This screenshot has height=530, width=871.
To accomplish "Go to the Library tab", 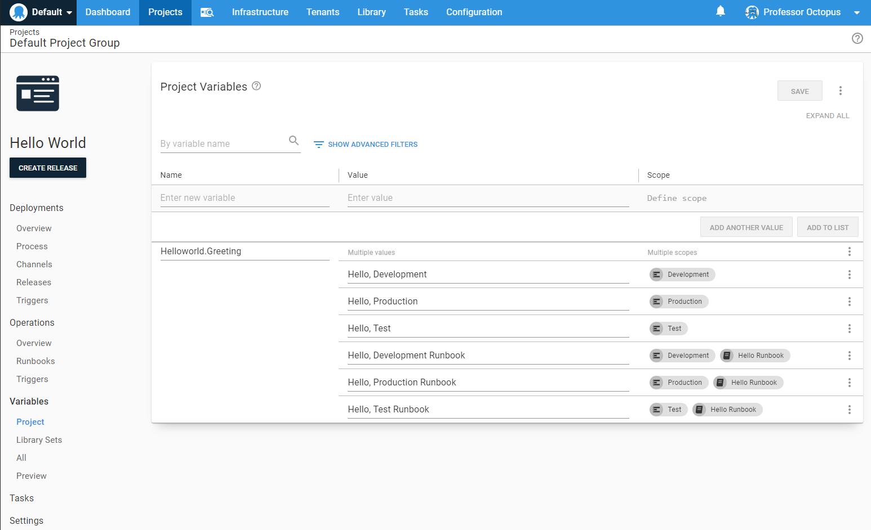I will pos(371,12).
